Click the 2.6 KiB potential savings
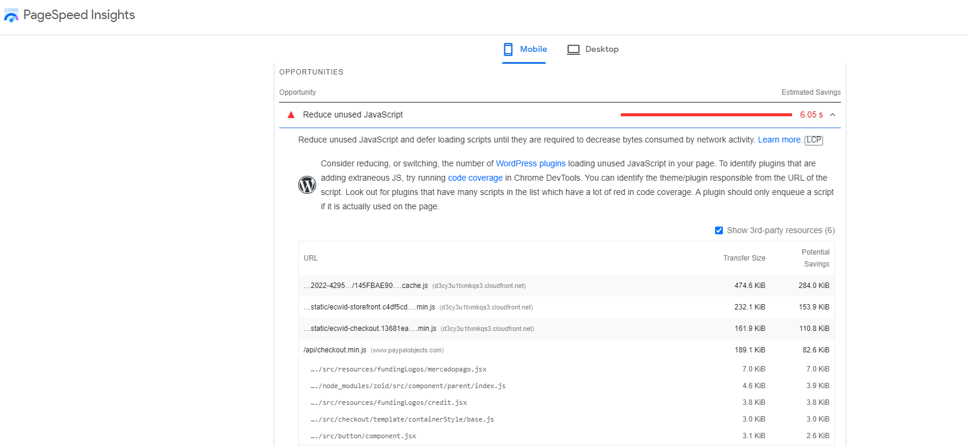968x446 pixels. (x=818, y=436)
